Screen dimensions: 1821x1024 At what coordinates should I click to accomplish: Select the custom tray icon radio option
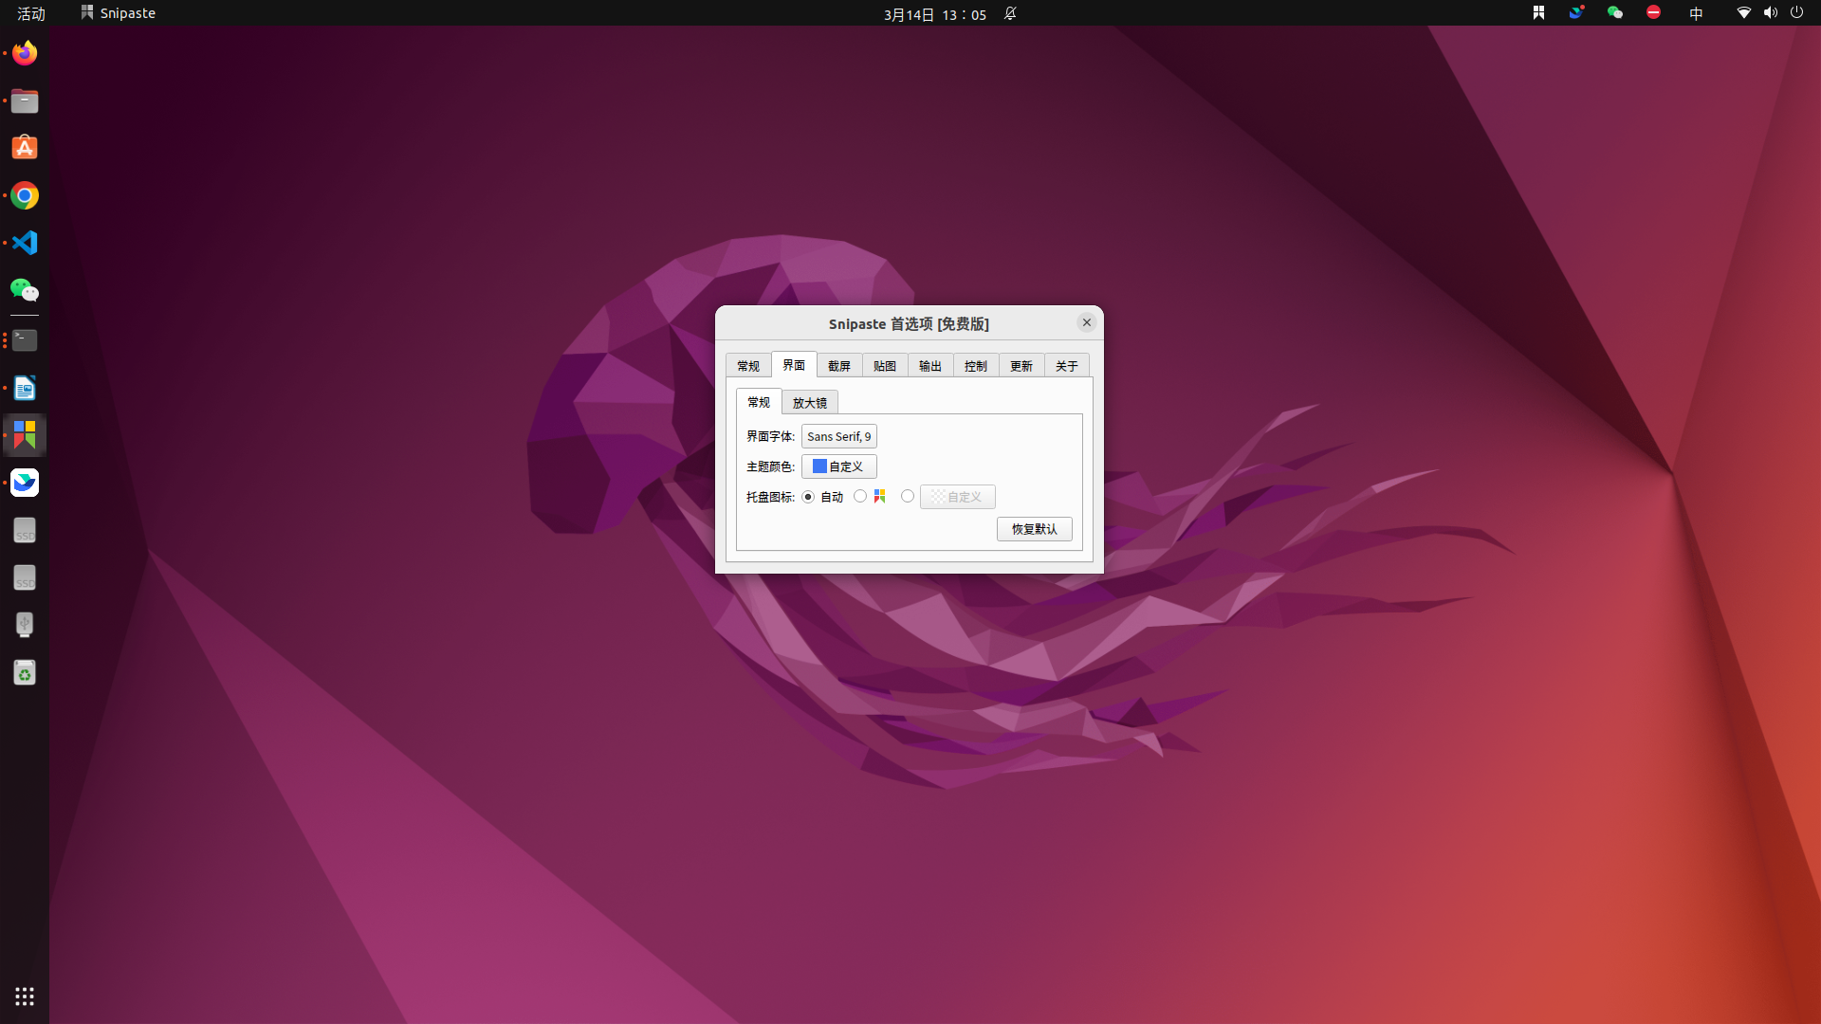(x=908, y=496)
